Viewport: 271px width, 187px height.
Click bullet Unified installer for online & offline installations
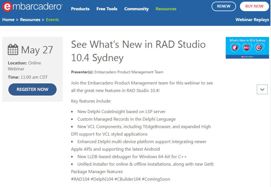click(142, 168)
